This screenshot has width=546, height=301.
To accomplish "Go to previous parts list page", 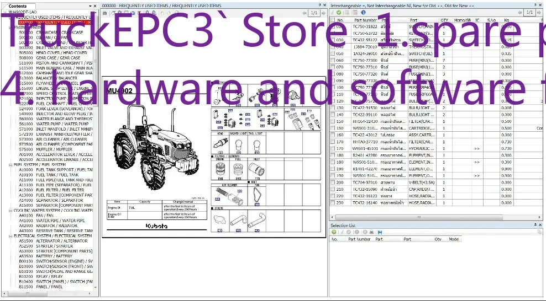I will (520, 13).
